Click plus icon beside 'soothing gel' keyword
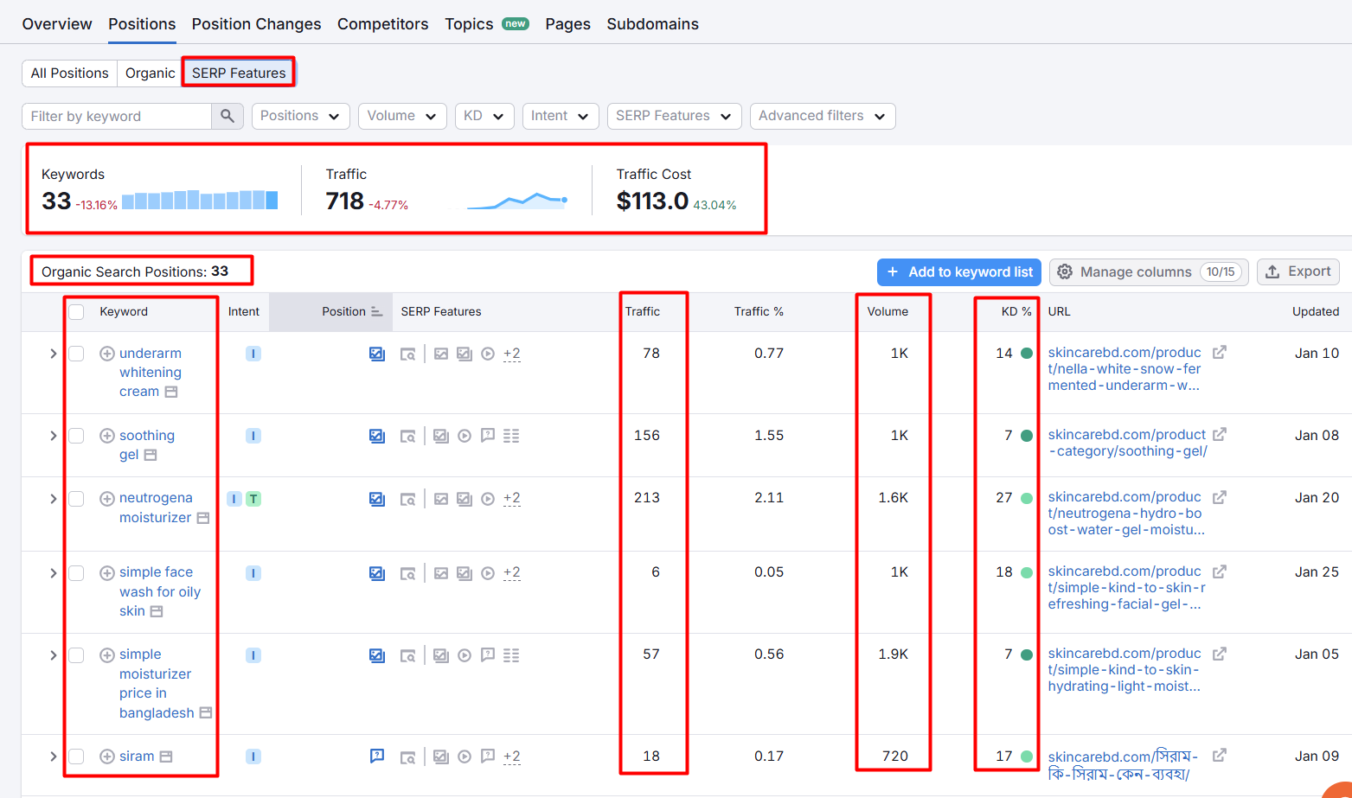 [107, 436]
